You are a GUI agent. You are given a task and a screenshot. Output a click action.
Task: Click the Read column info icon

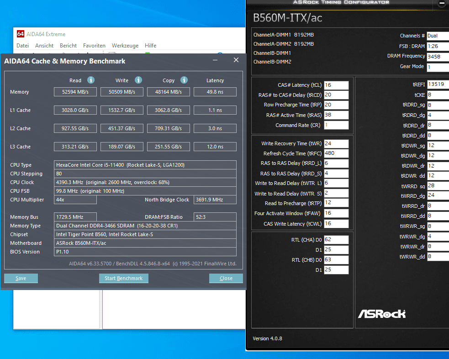click(x=91, y=80)
